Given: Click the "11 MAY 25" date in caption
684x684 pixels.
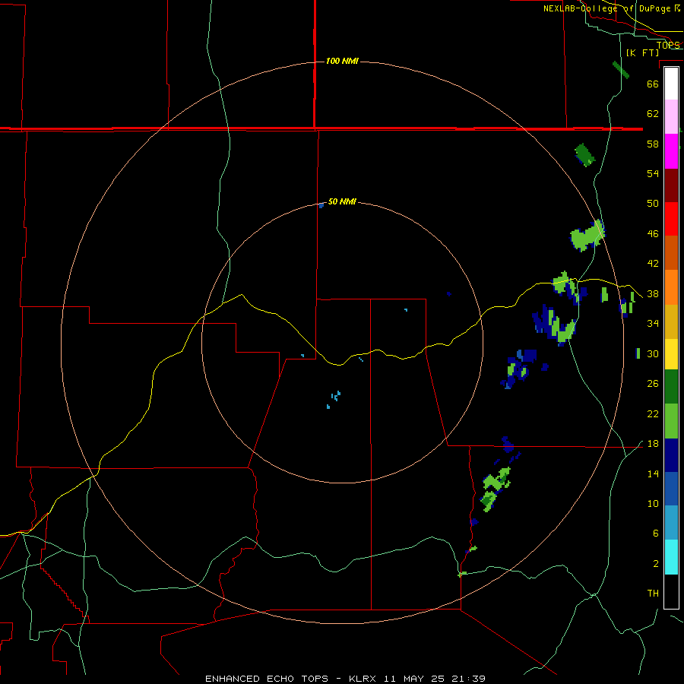Looking at the screenshot, I should [414, 679].
